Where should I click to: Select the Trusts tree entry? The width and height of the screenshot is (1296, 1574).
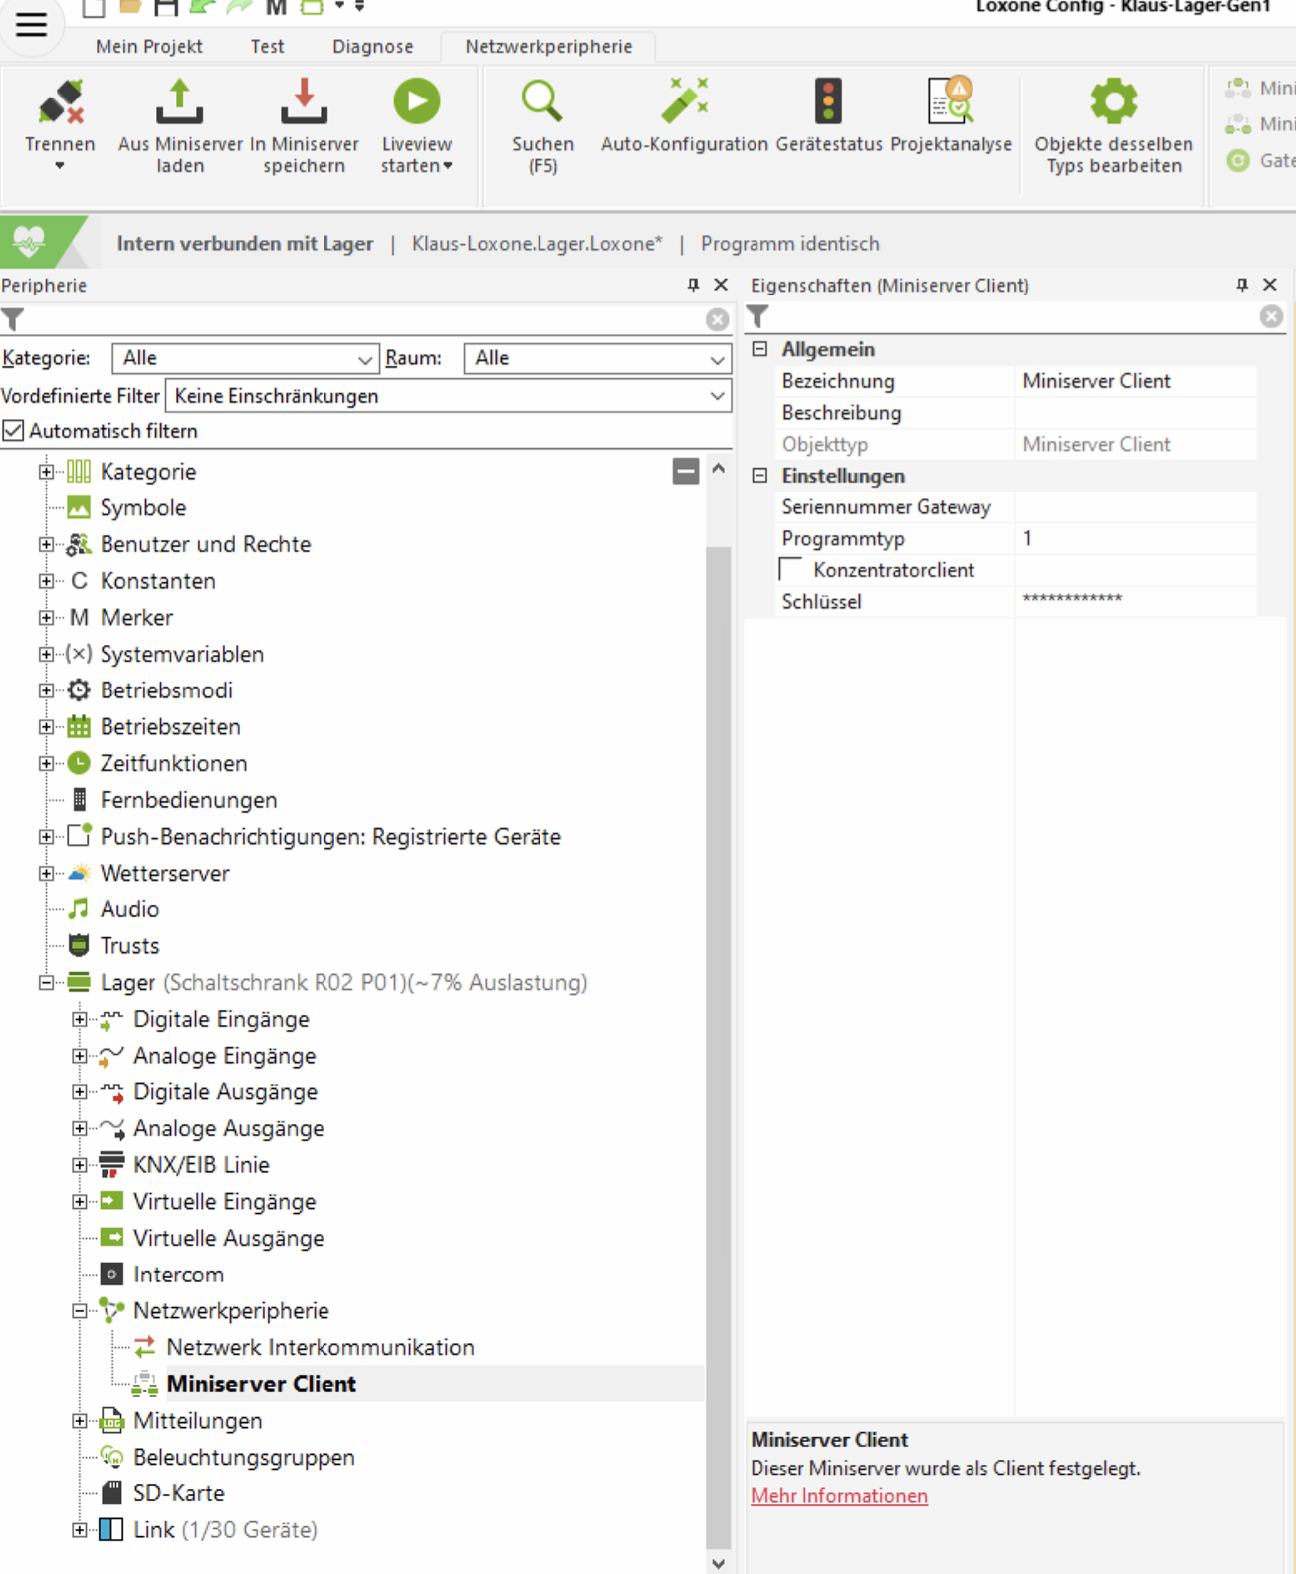(129, 946)
